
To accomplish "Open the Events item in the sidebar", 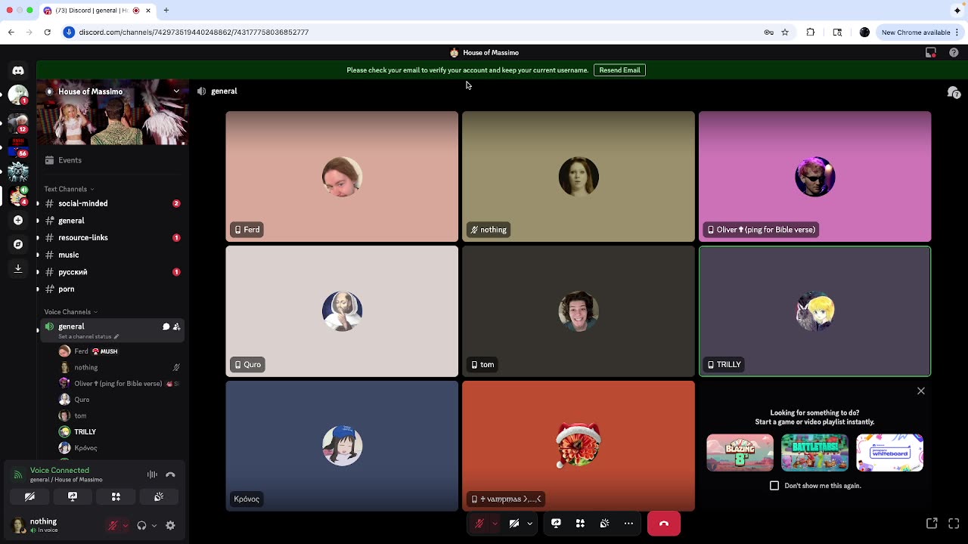I will pyautogui.click(x=112, y=160).
